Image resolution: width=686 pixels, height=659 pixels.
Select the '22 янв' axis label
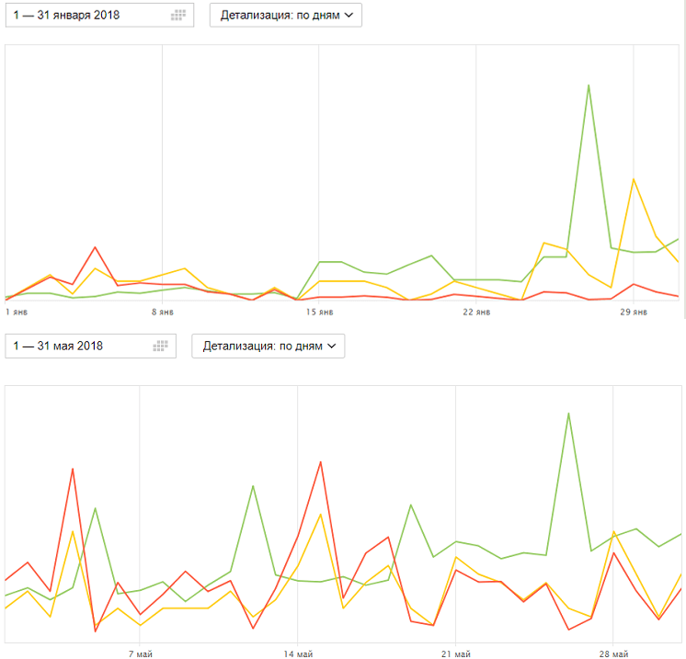tap(476, 312)
